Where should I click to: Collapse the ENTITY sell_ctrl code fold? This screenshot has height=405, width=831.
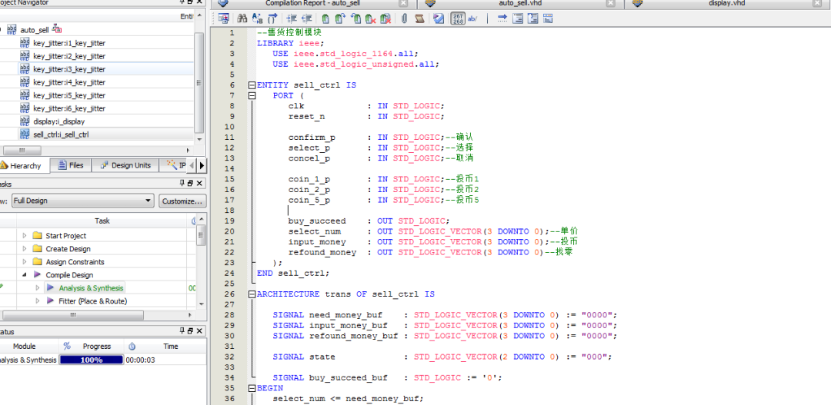coord(252,85)
